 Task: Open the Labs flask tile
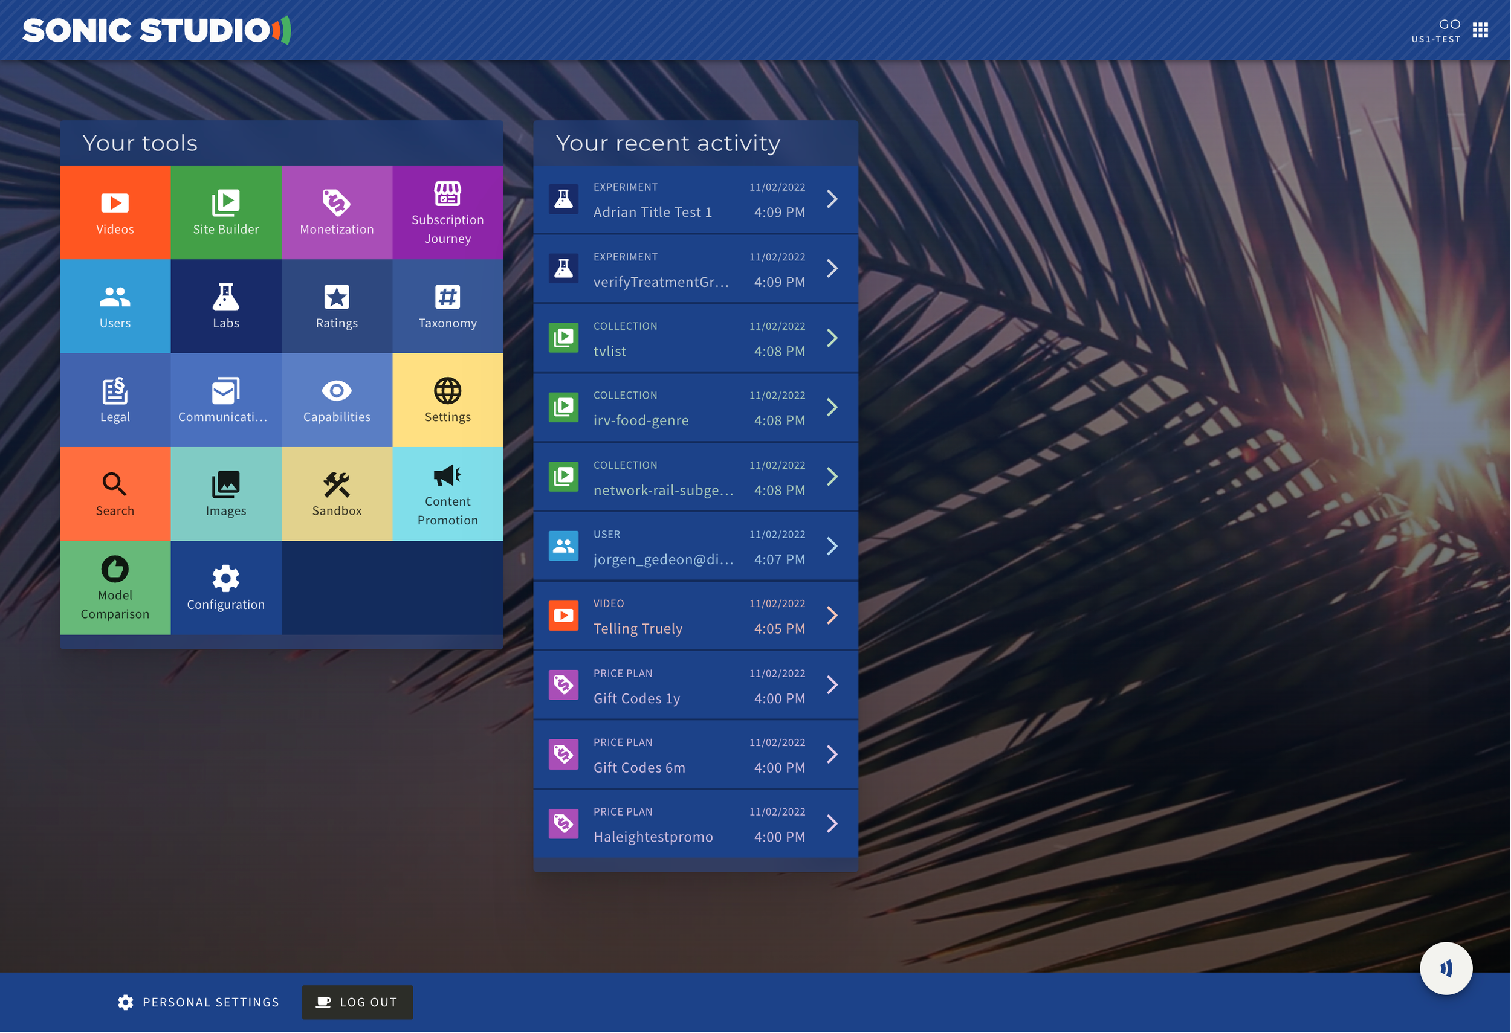[225, 306]
